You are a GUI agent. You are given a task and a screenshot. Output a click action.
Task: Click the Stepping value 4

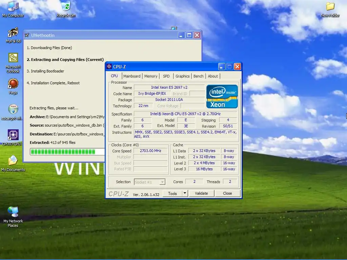pyautogui.click(x=228, y=120)
